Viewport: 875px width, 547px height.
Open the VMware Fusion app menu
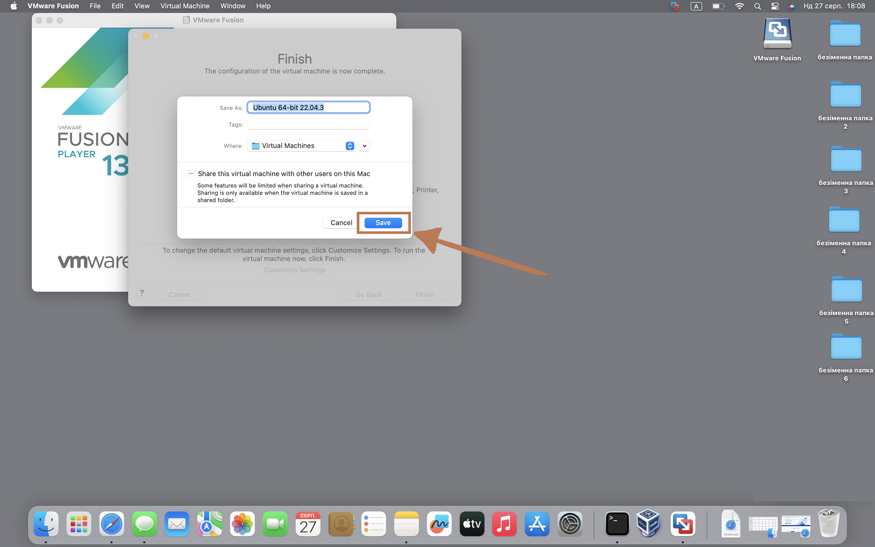pos(53,6)
